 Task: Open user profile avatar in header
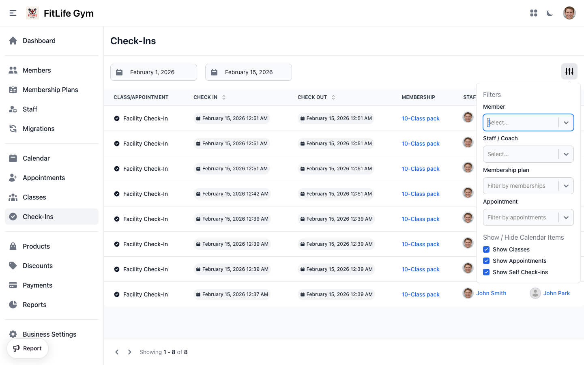point(569,13)
